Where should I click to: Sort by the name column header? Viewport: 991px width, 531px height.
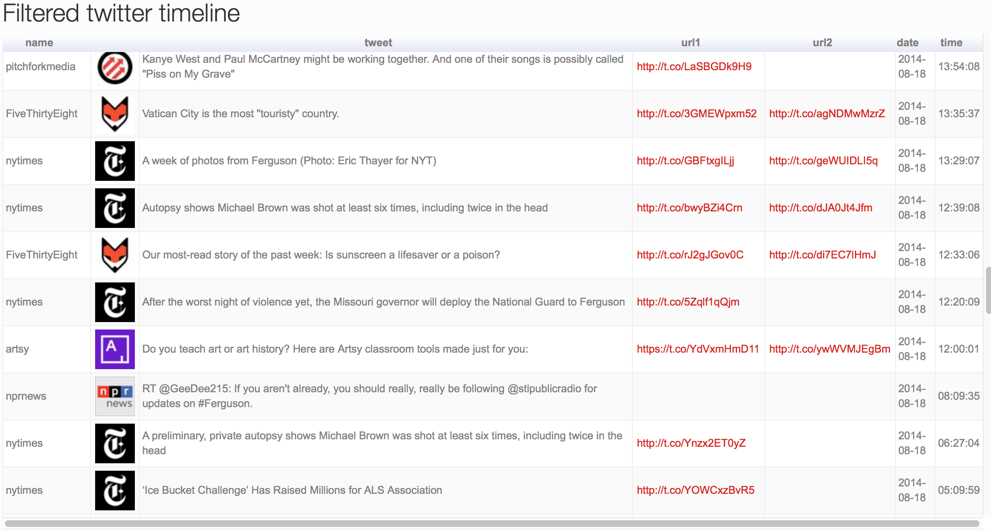[x=39, y=43]
